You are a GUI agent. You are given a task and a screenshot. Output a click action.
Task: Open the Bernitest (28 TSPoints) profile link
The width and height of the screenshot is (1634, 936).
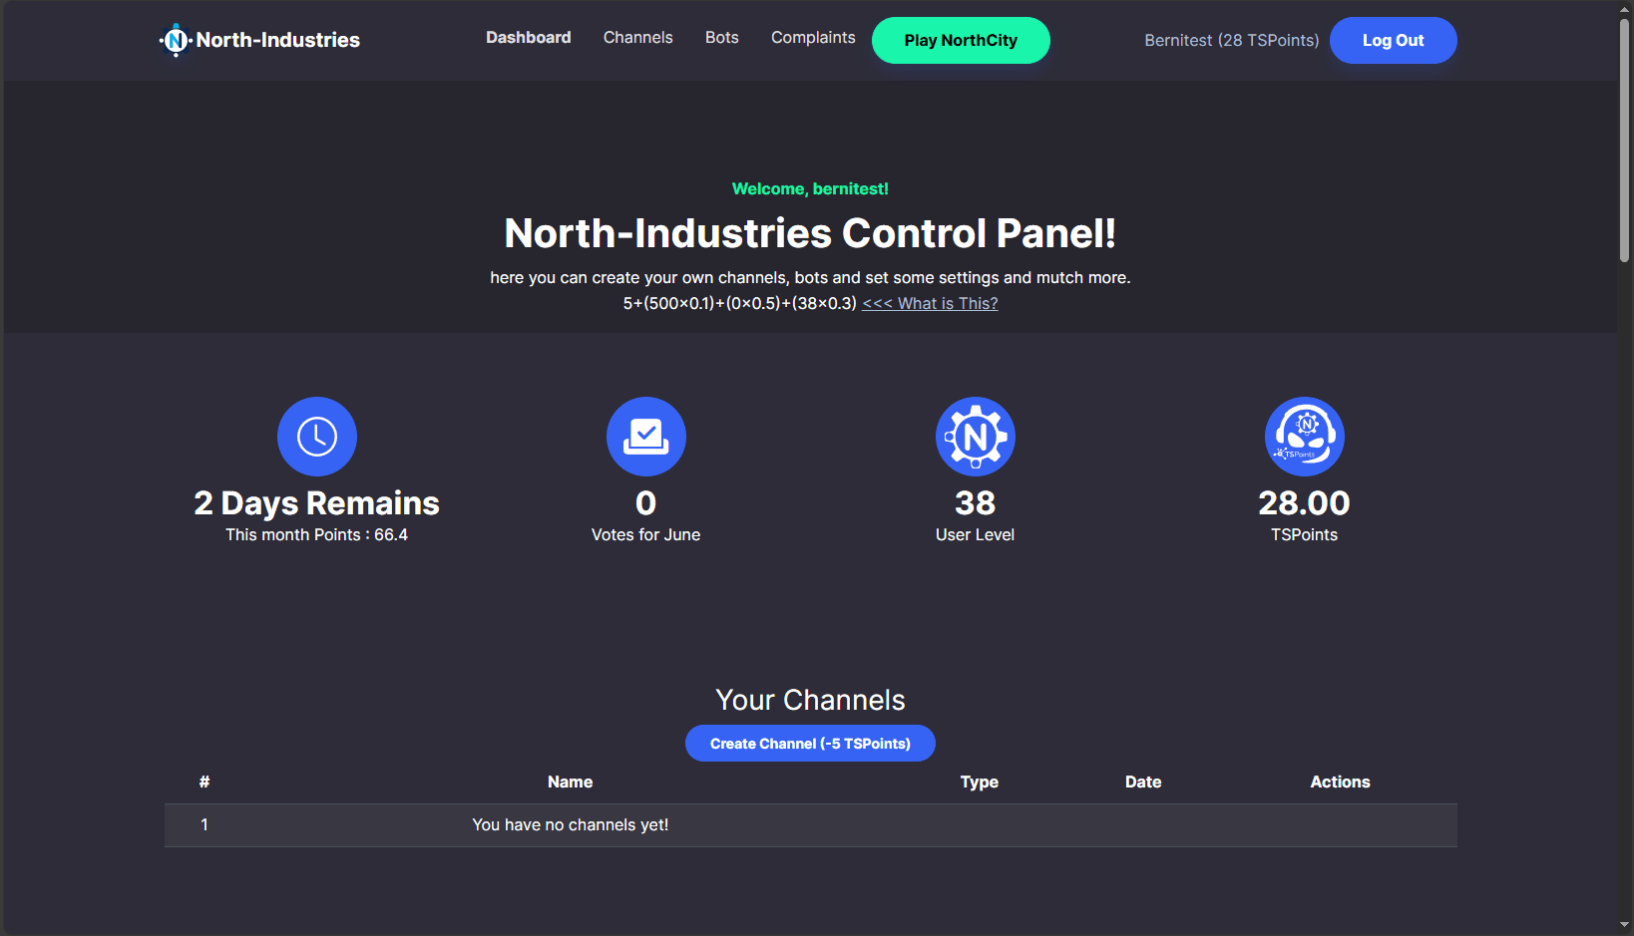point(1231,41)
